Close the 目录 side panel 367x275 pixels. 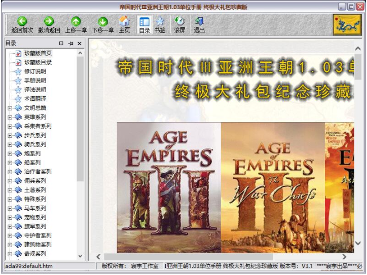coord(80,44)
